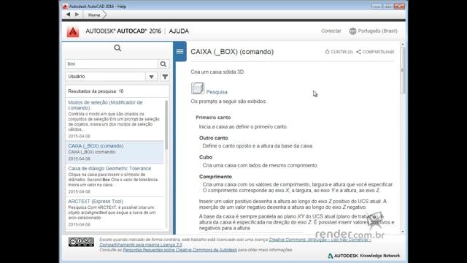Click the large magnifier icon above search

coord(117,48)
